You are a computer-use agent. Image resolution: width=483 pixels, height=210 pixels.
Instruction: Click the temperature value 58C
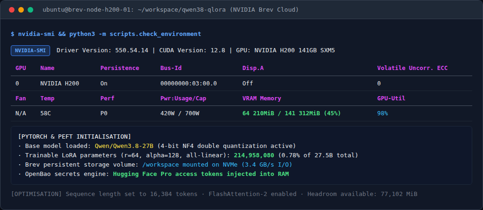click(45, 113)
